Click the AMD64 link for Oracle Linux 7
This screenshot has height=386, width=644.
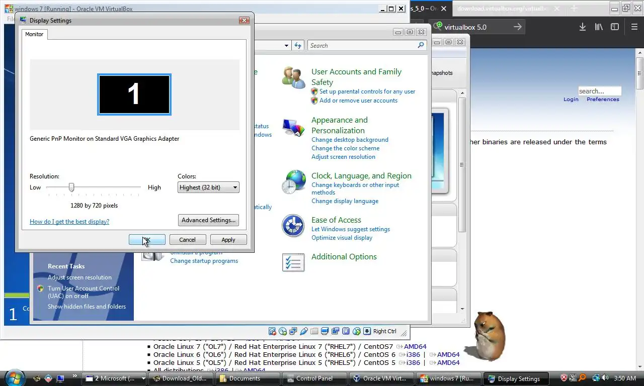[x=415, y=347]
